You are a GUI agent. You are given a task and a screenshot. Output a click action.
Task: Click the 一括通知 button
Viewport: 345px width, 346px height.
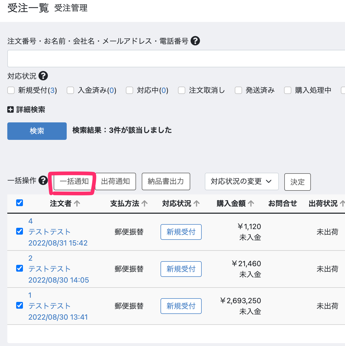coord(74,181)
